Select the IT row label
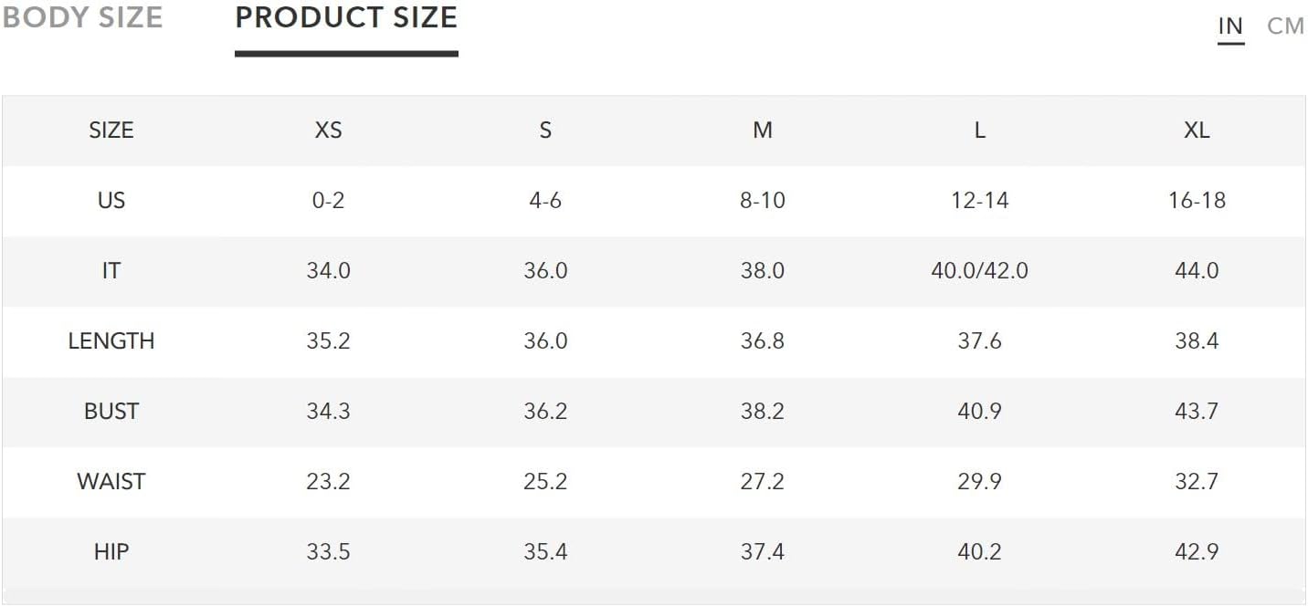 [111, 271]
